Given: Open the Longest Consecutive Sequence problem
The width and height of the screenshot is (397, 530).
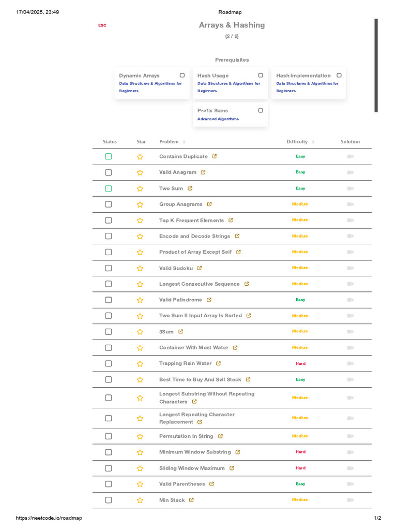Looking at the screenshot, I should [199, 284].
